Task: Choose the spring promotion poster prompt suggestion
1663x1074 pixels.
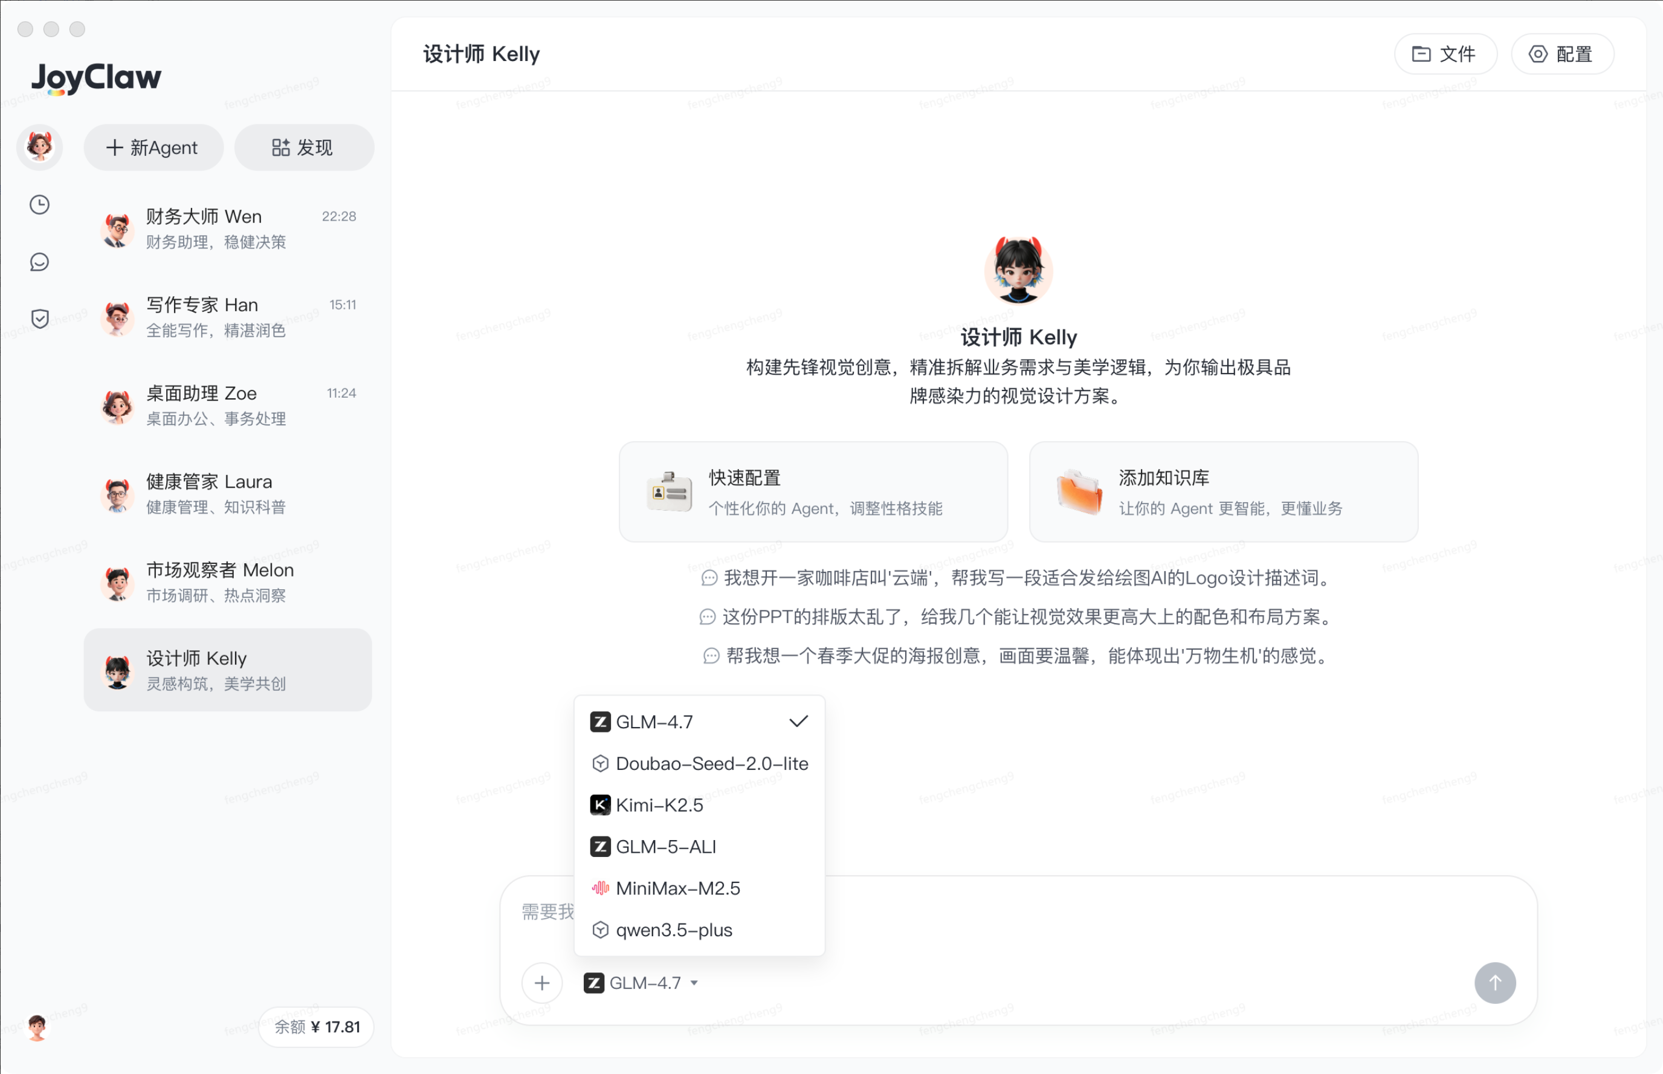Action: click(x=1018, y=656)
